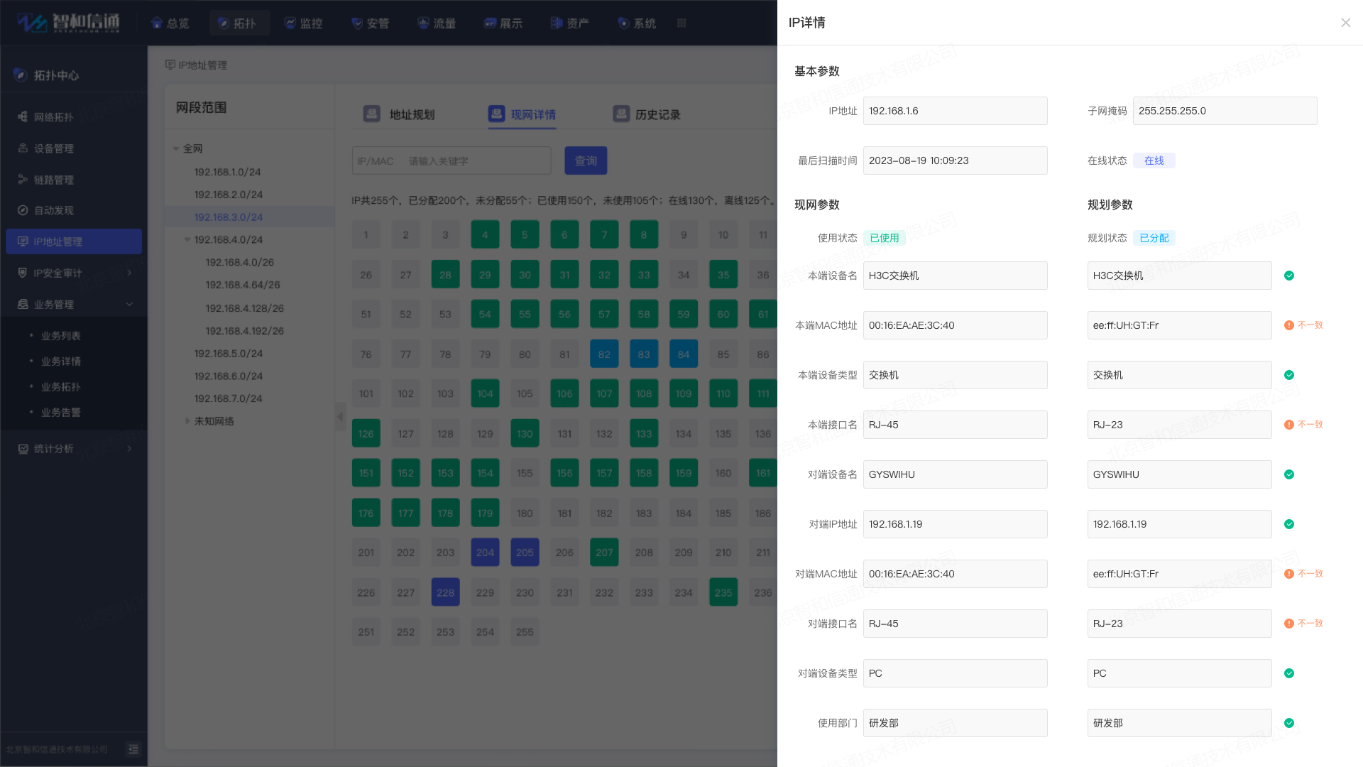
Task: Close the IP详情 panel with X icon
Action: (x=1345, y=23)
